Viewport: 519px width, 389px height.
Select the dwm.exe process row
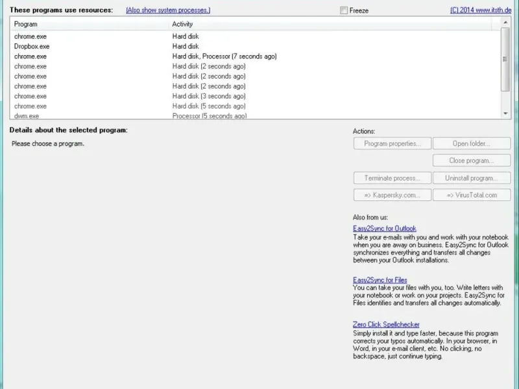point(256,116)
